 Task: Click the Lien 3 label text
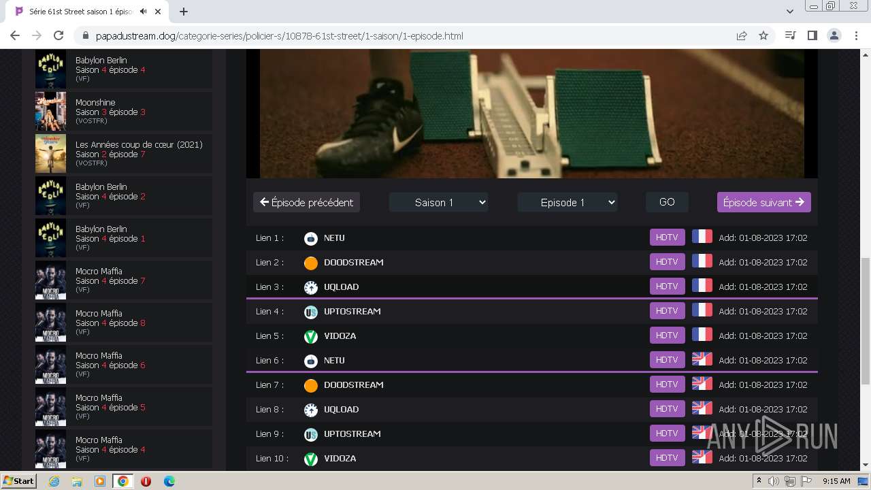coord(269,287)
